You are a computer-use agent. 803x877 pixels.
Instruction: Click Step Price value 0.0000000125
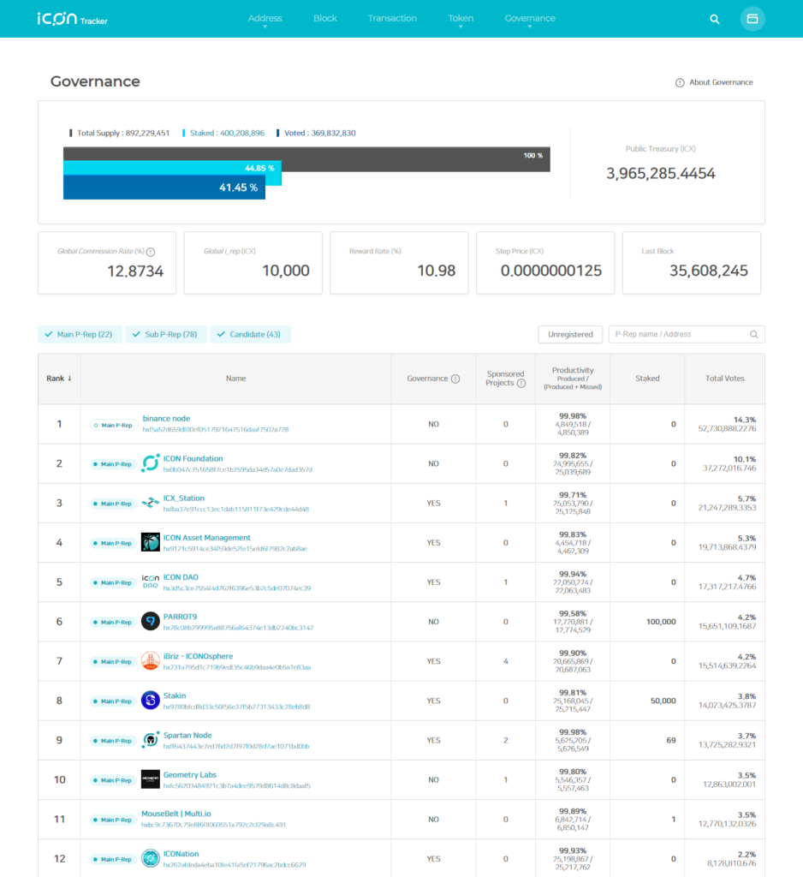click(550, 271)
